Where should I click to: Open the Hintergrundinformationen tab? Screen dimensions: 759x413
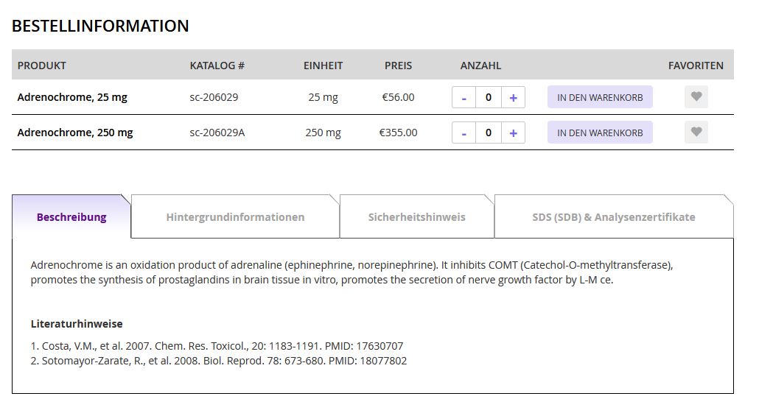[235, 217]
